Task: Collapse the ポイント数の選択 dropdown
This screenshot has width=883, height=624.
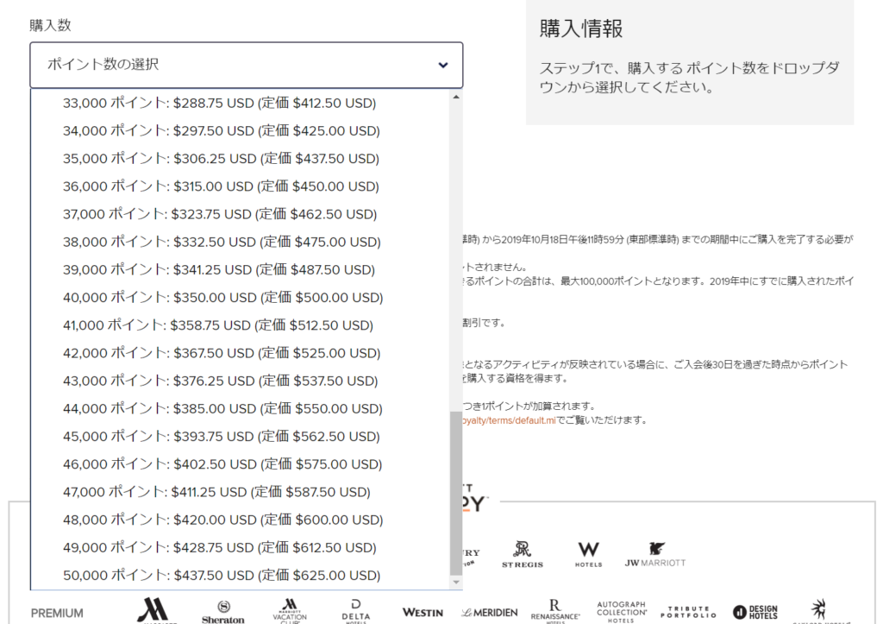Action: pyautogui.click(x=246, y=65)
